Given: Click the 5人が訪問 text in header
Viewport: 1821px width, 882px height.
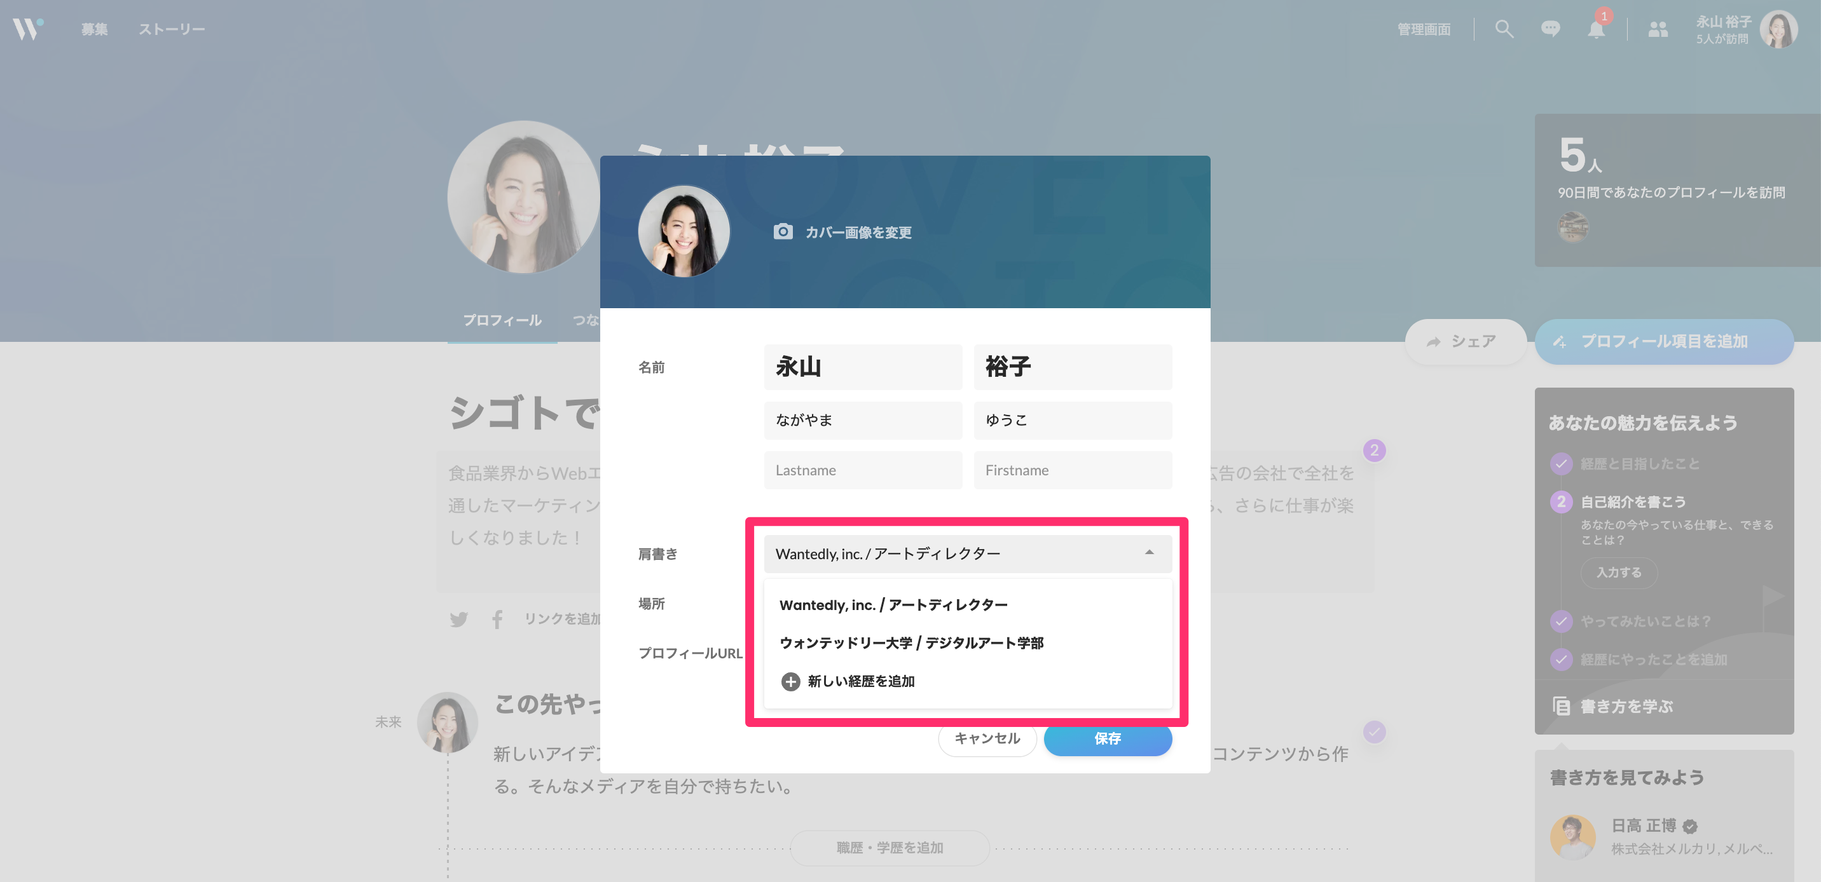Looking at the screenshot, I should pyautogui.click(x=1722, y=39).
